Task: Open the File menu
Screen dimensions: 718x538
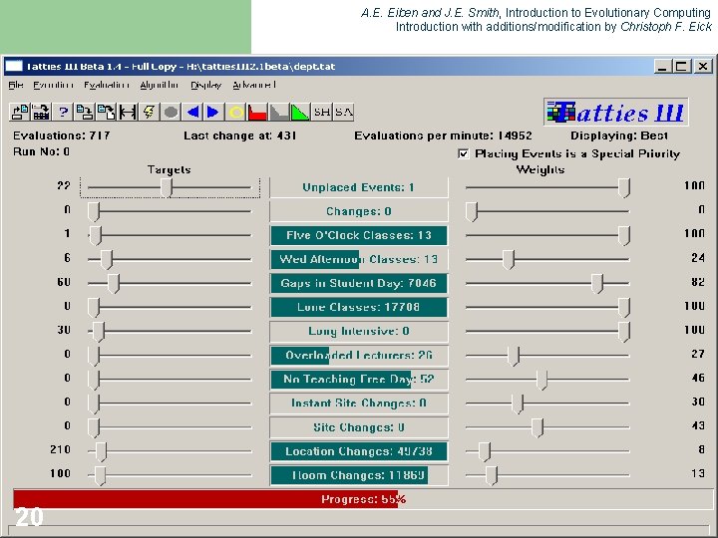Action: pyautogui.click(x=16, y=85)
